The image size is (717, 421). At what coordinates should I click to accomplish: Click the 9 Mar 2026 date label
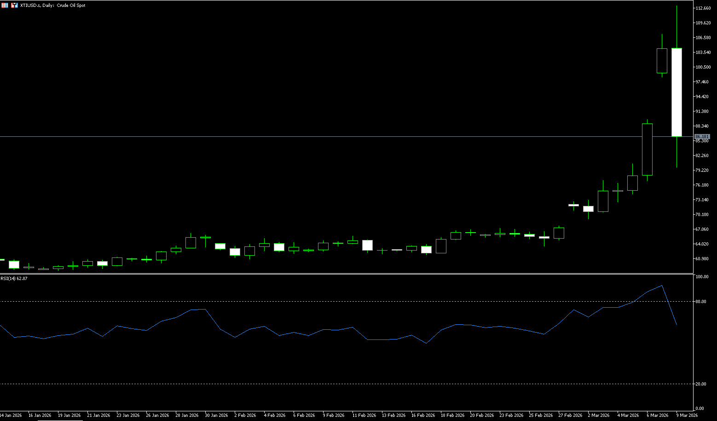tap(686, 415)
